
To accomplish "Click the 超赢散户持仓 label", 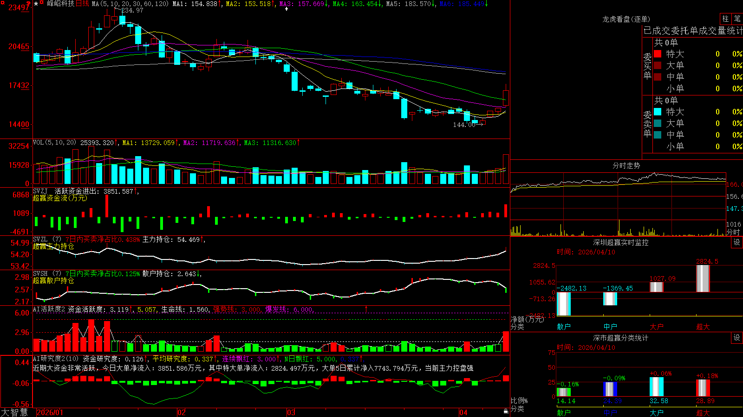I will tap(53, 280).
